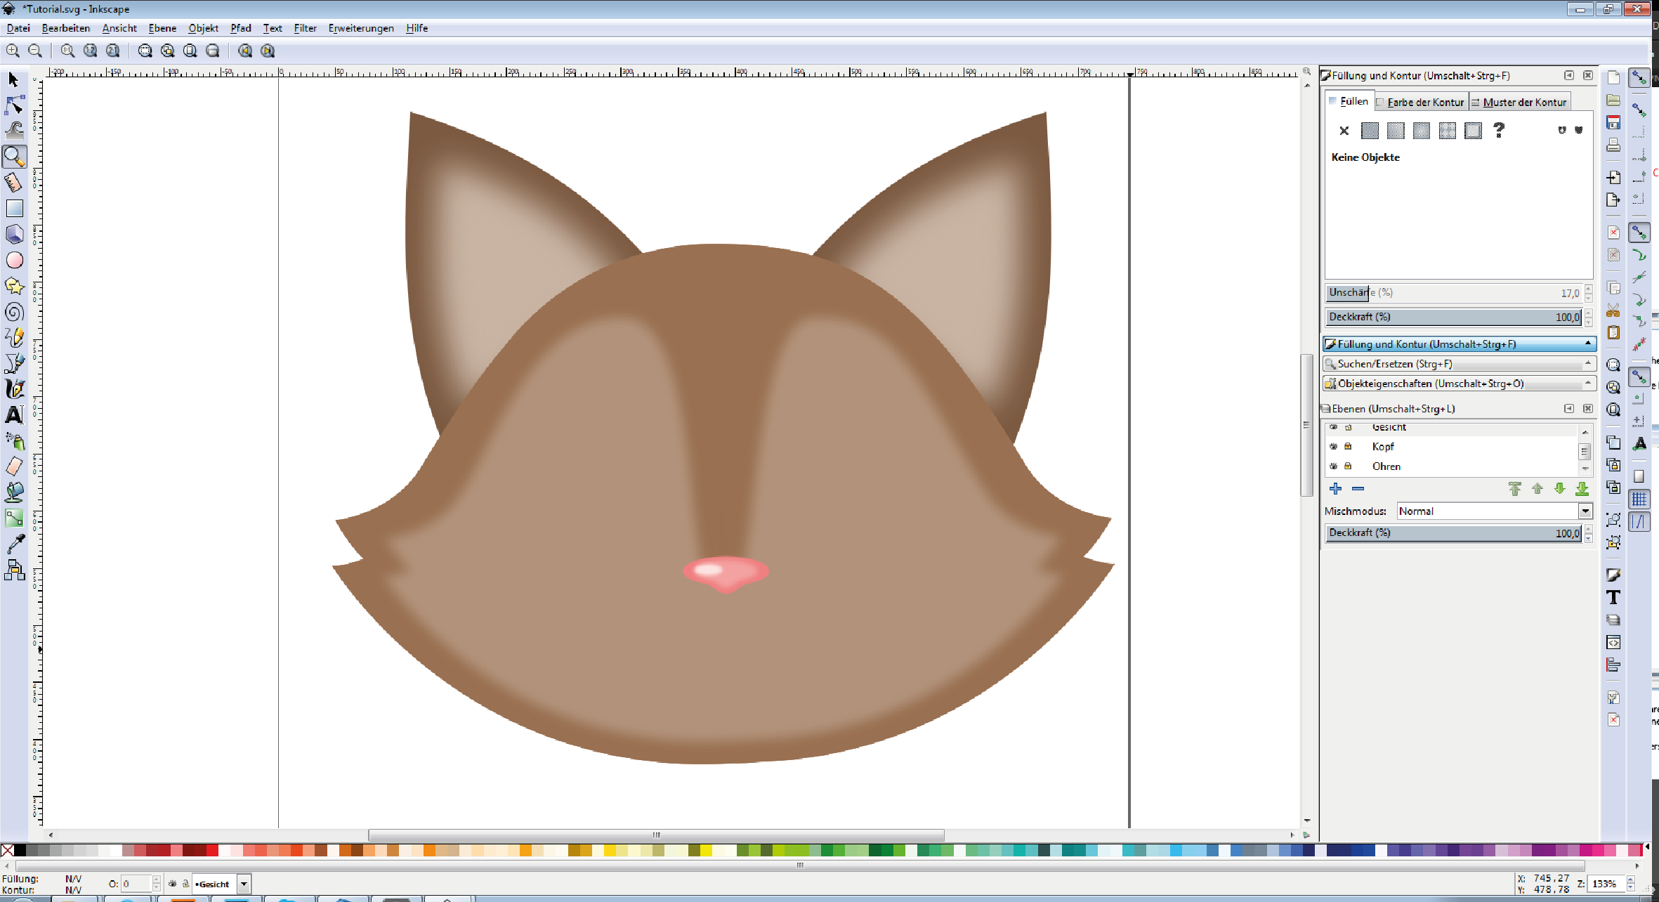Delete current layer with minus icon
Viewport: 1659px width, 902px height.
pyautogui.click(x=1358, y=489)
